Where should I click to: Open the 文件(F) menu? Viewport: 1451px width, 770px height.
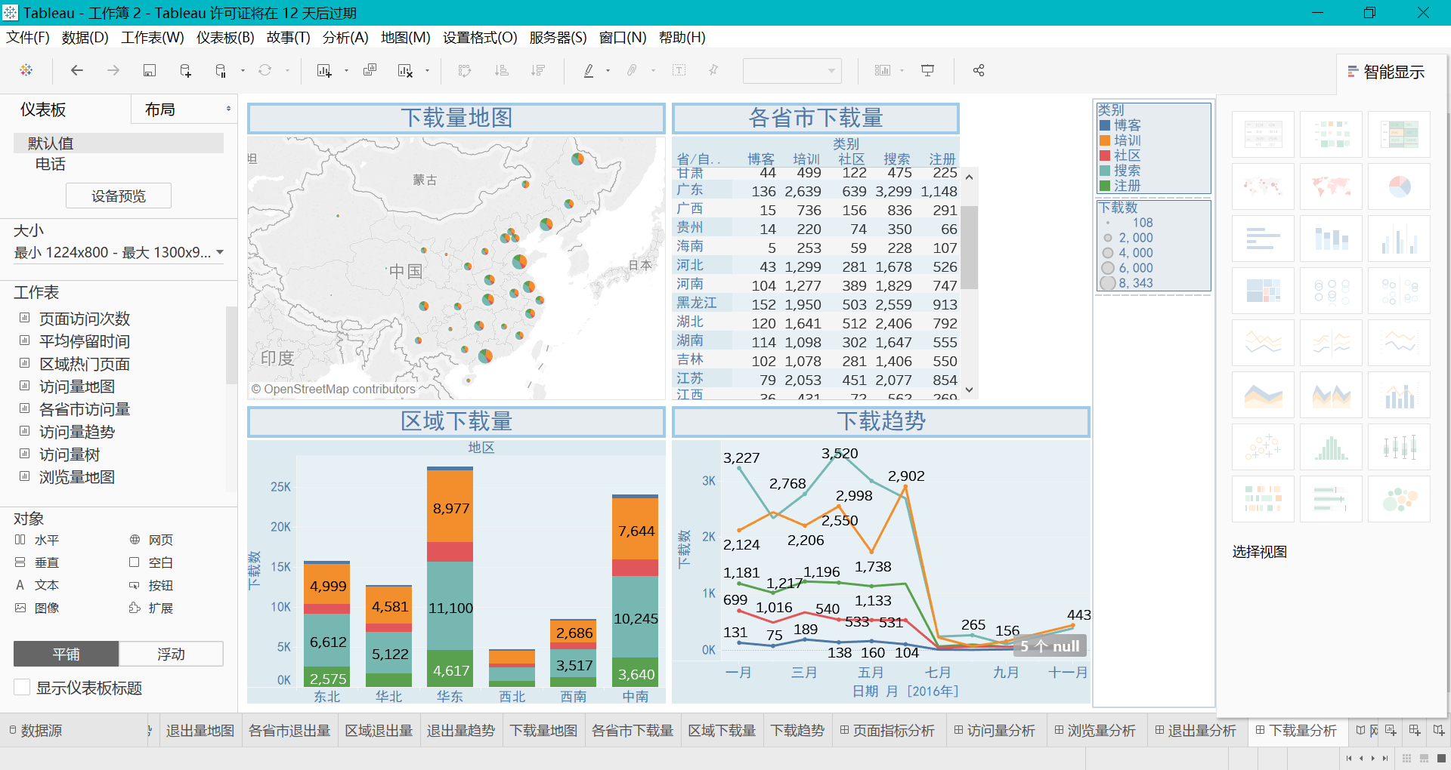tap(28, 37)
